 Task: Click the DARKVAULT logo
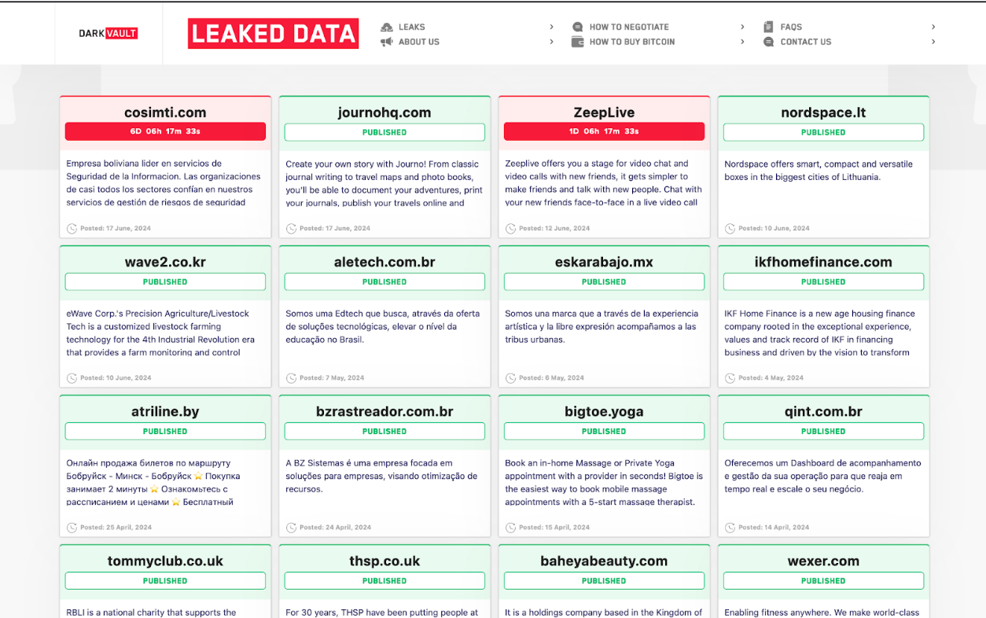[x=107, y=32]
